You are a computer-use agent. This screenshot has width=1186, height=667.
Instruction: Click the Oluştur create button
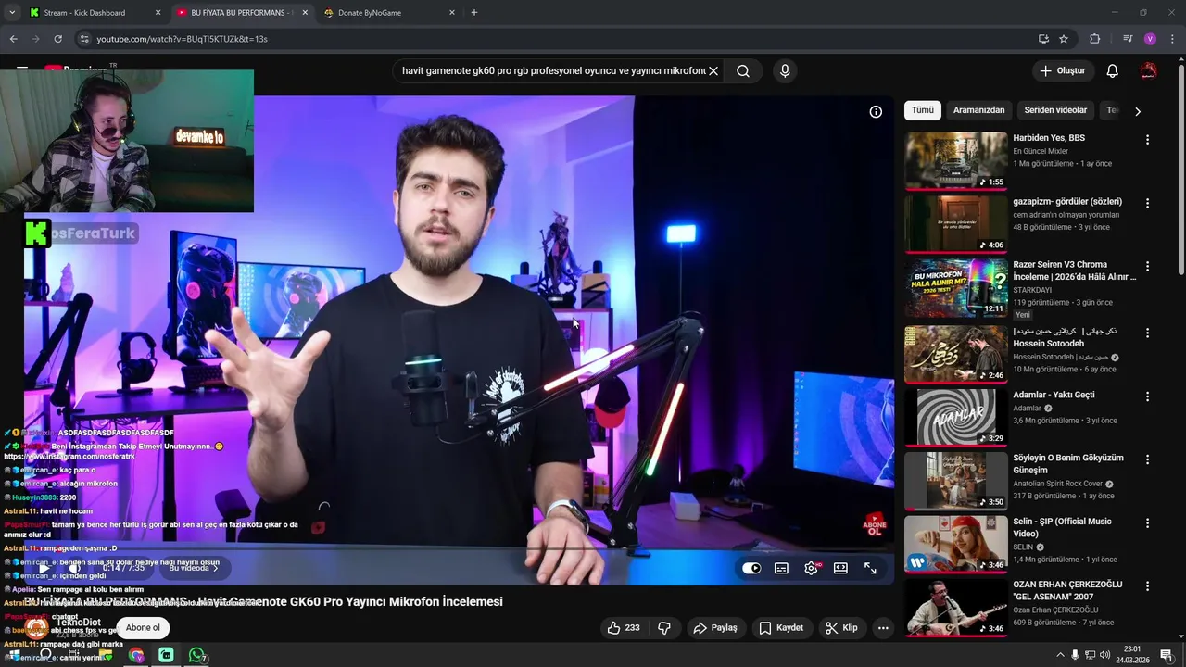pos(1063,70)
